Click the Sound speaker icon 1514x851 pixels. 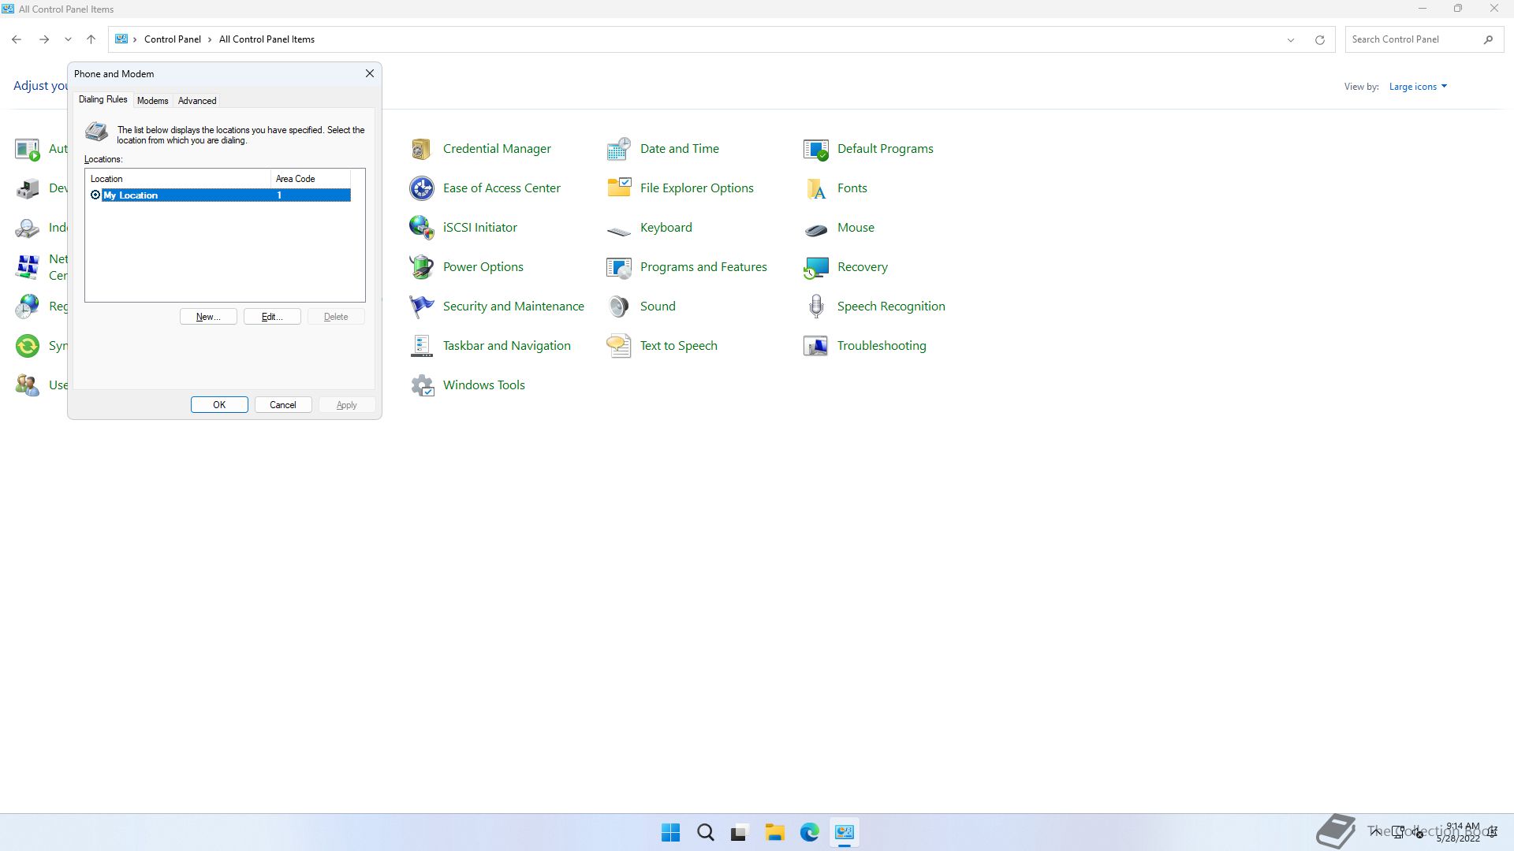point(618,307)
